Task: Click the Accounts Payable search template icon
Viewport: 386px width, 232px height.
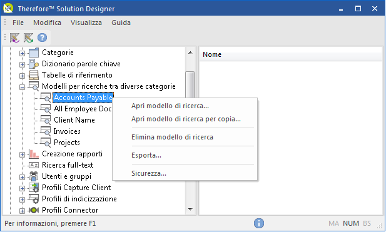Action: pyautogui.click(x=46, y=98)
